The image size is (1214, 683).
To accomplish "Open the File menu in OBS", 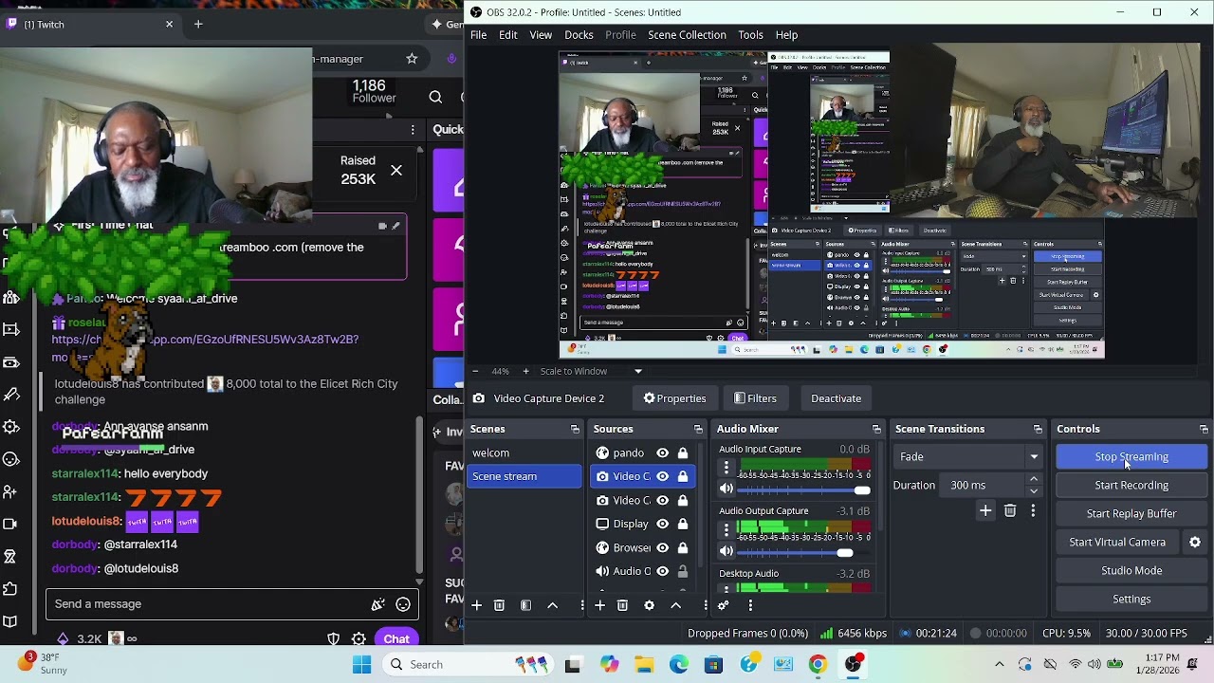I will click(x=479, y=35).
